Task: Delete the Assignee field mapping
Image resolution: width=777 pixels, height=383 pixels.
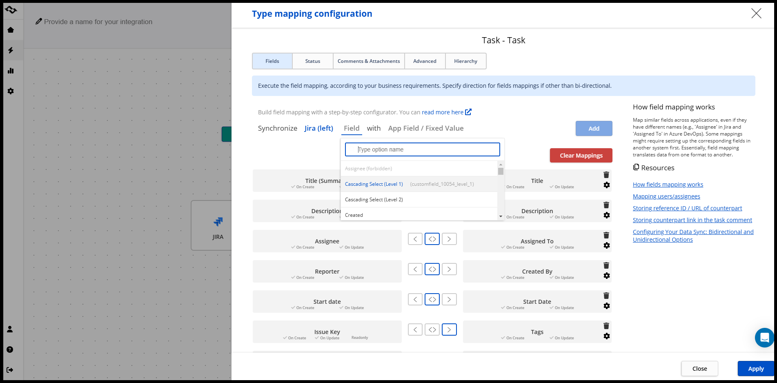Action: click(606, 235)
